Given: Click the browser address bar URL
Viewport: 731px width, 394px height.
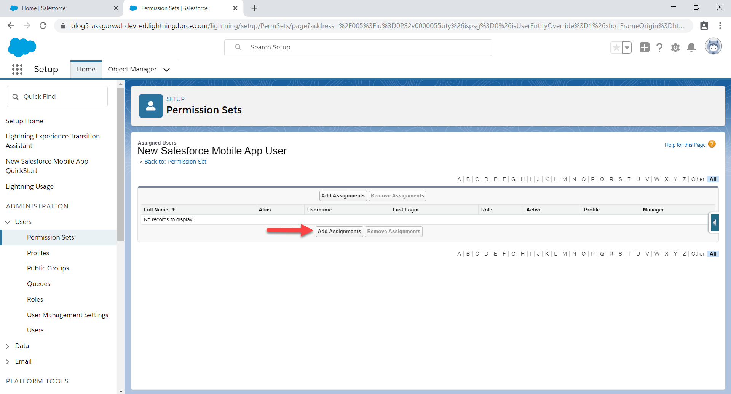Looking at the screenshot, I should [377, 26].
